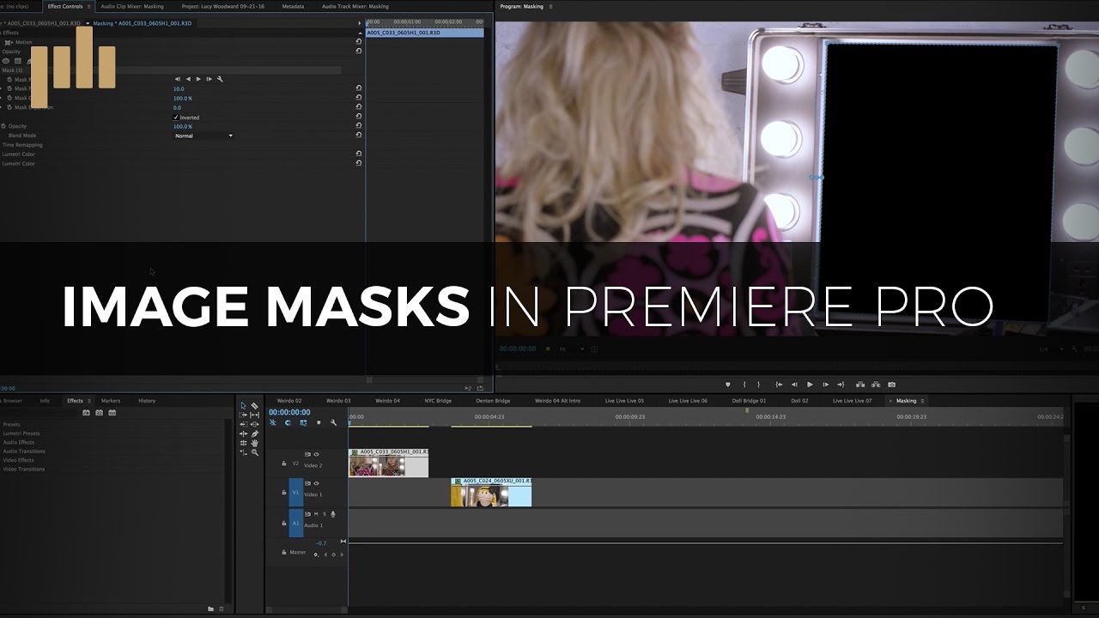1099x618 pixels.
Task: Click the timeline Add Marker icon
Action: [319, 422]
